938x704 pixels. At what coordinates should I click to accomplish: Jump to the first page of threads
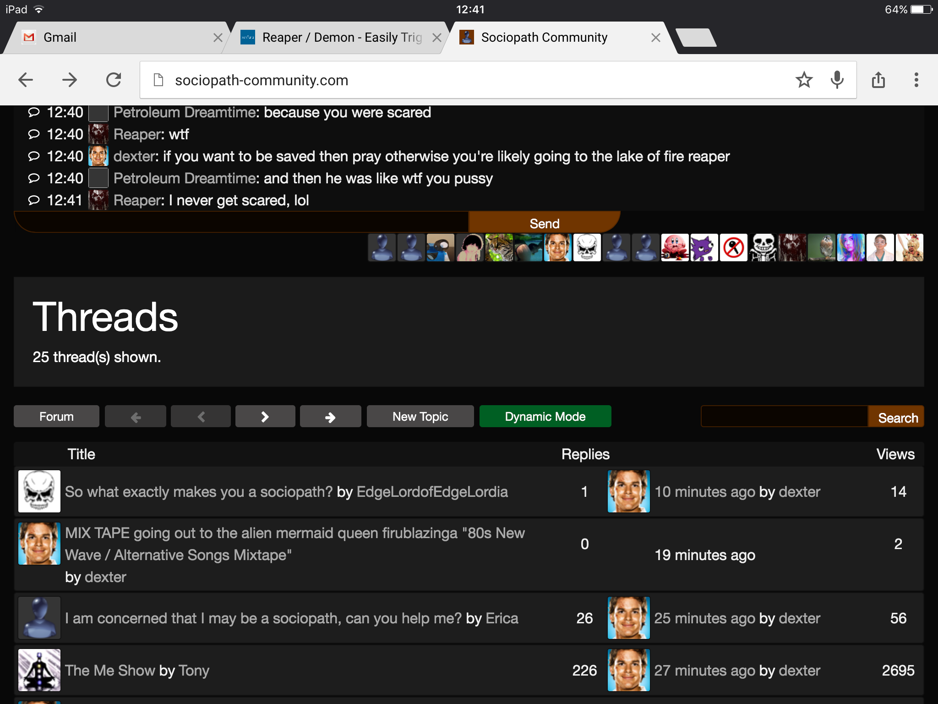(x=136, y=416)
